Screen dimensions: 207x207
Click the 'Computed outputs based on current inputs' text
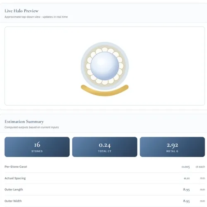click(x=31, y=127)
